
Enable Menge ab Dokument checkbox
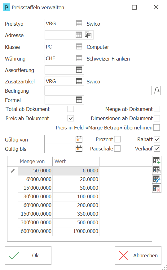(x=157, y=109)
